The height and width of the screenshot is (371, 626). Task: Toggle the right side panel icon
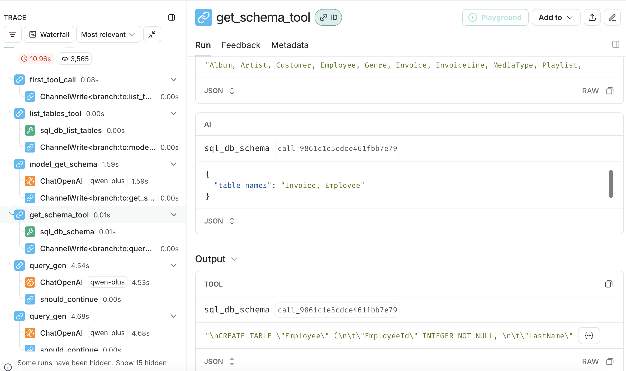(615, 44)
